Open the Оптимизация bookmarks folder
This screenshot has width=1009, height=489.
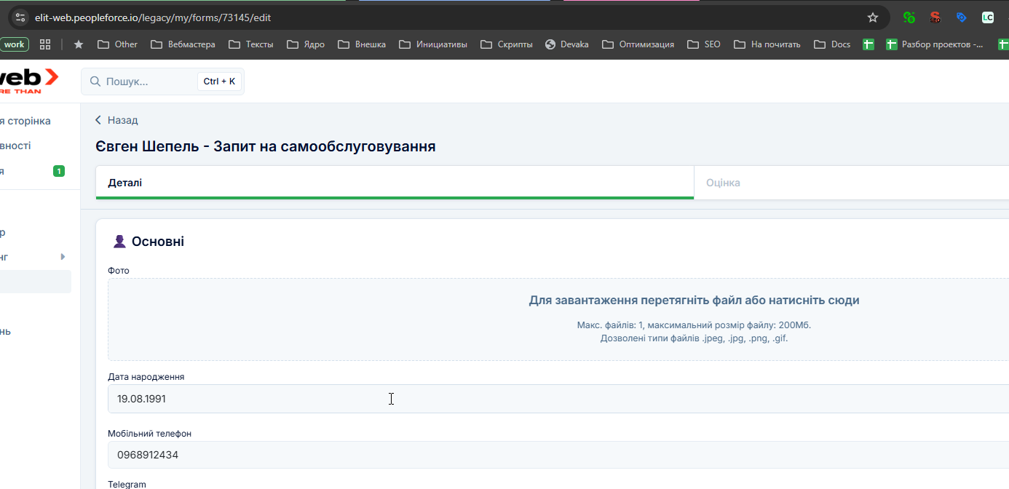[x=638, y=44]
